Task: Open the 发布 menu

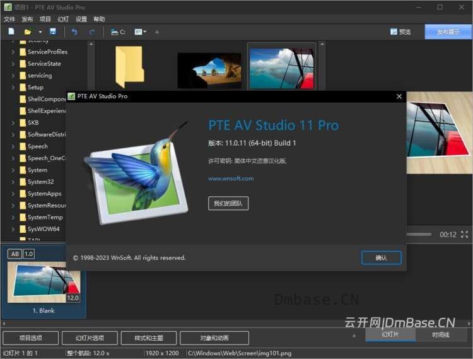Action: point(27,20)
